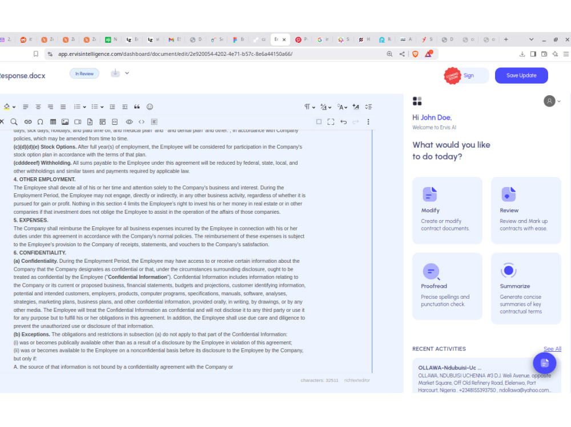This screenshot has width=571, height=427.
Task: Click the browser address bar URL
Action: click(x=175, y=54)
